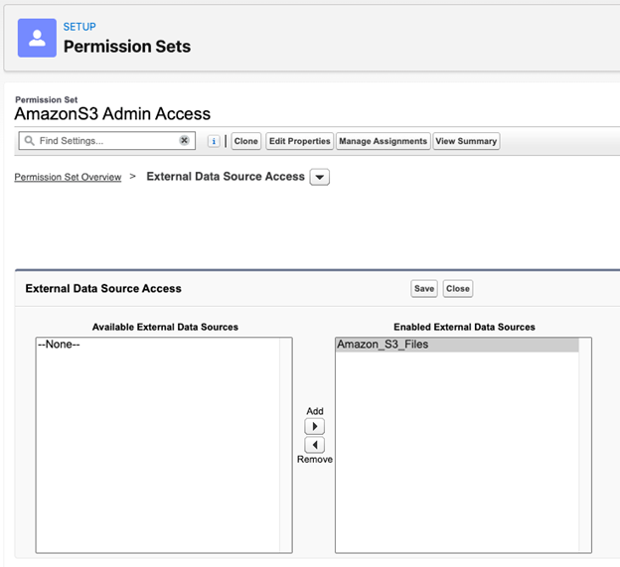Click the Permission Sets user icon

[38, 38]
